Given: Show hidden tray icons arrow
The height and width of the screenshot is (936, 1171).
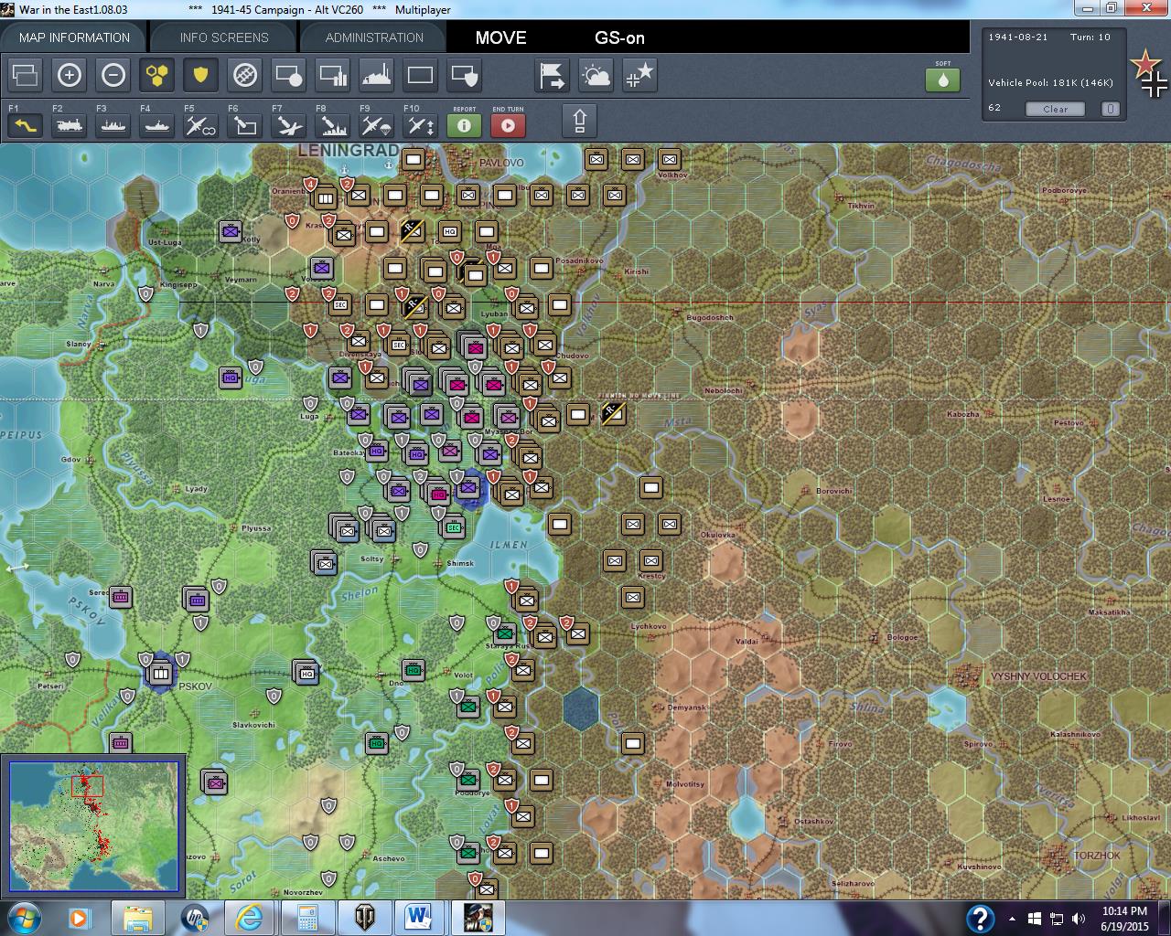Looking at the screenshot, I should coord(1012,919).
